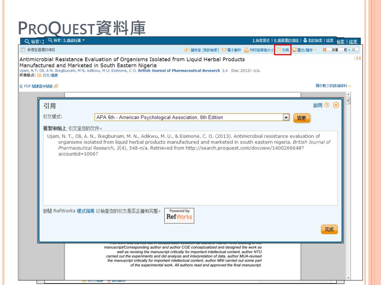This screenshot has width=381, height=285.
Task: Open the 引文/摘要 format link
Action: (50, 75)
